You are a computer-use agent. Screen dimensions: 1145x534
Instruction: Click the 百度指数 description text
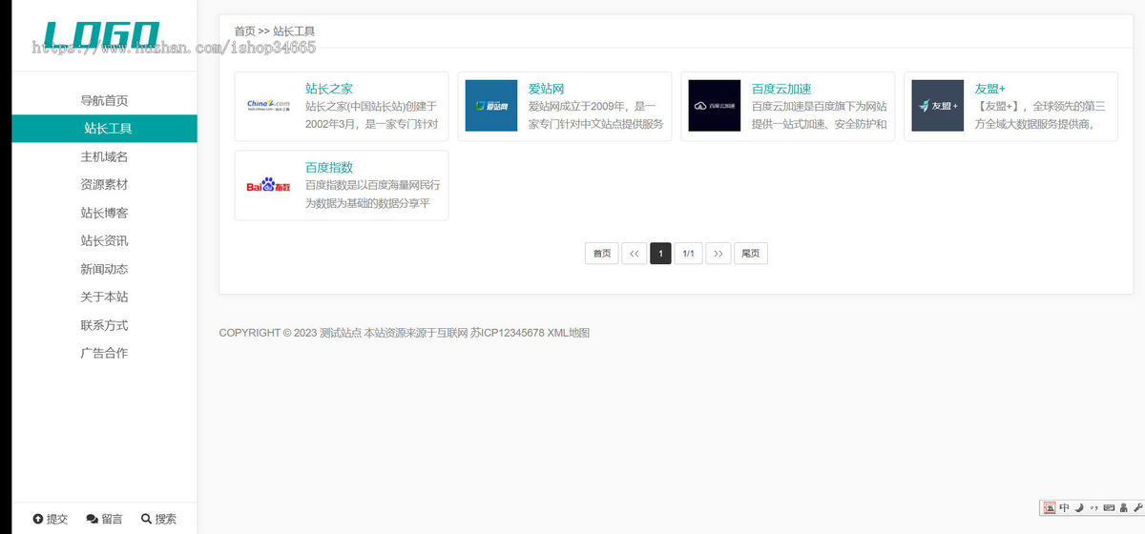(373, 195)
